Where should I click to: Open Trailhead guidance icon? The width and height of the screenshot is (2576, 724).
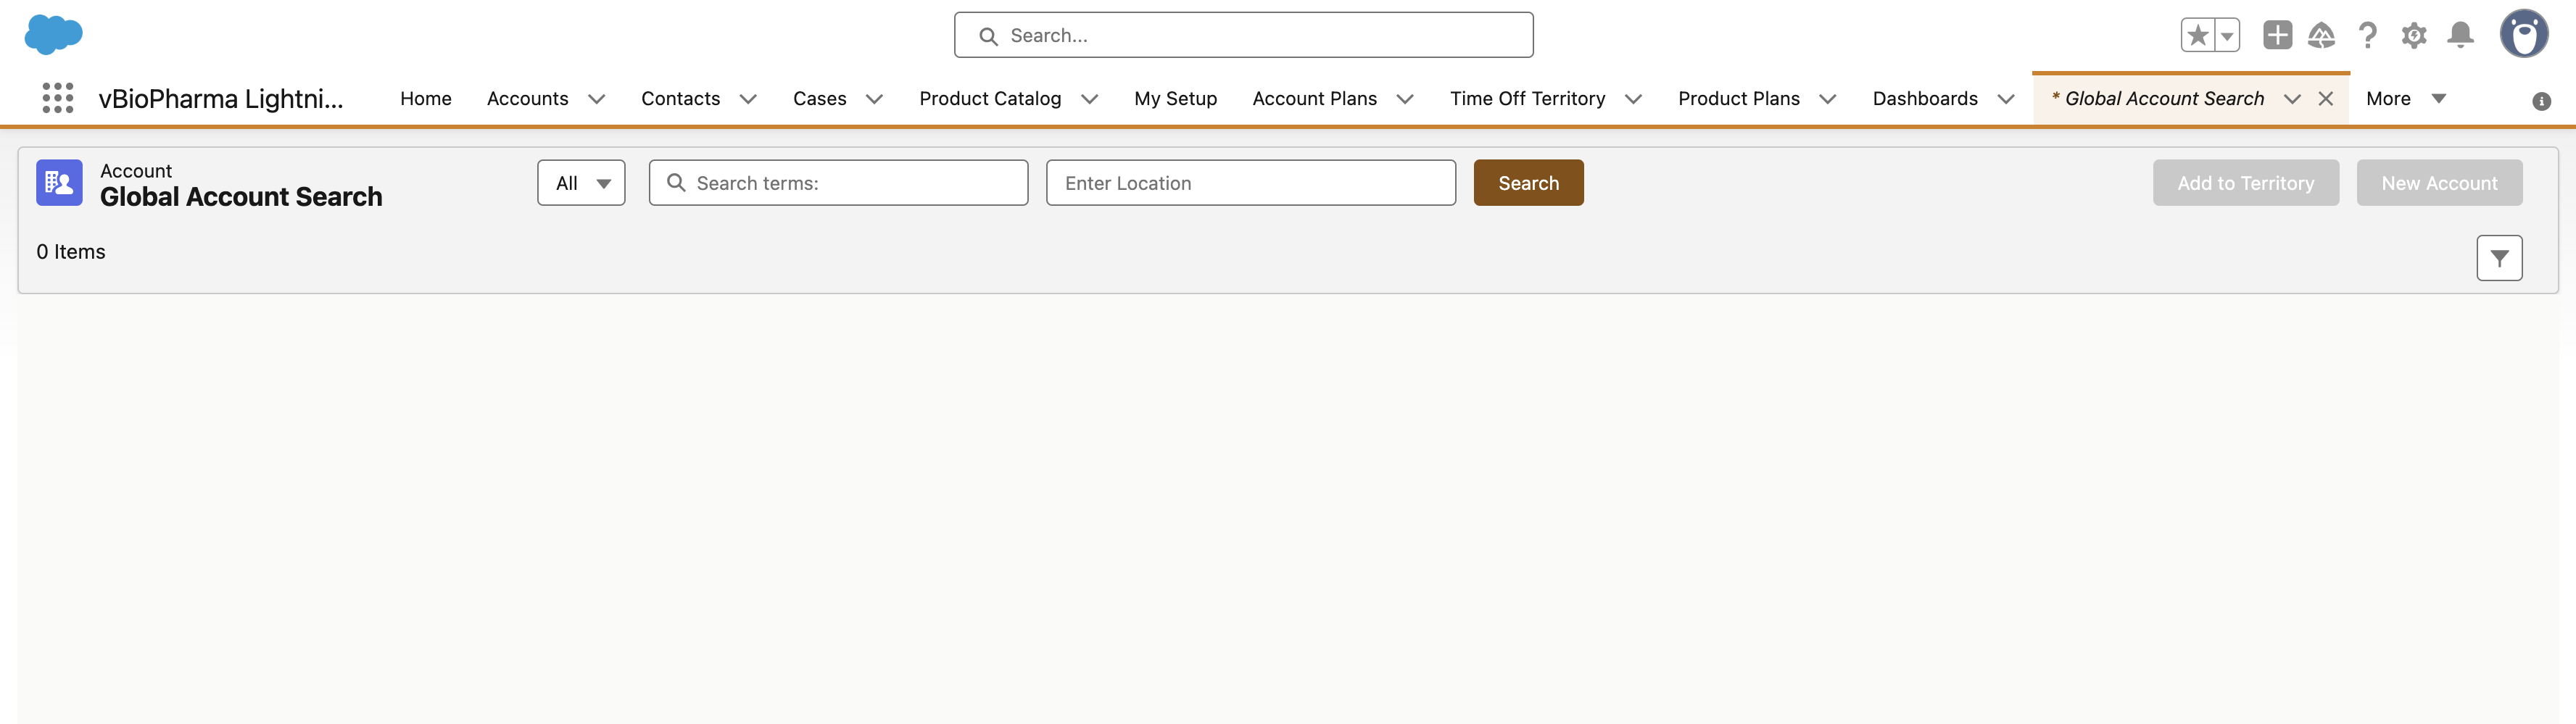point(2321,36)
